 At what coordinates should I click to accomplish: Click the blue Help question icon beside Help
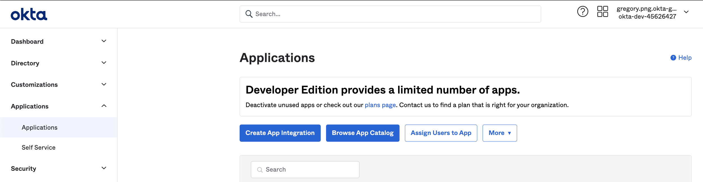coord(673,58)
